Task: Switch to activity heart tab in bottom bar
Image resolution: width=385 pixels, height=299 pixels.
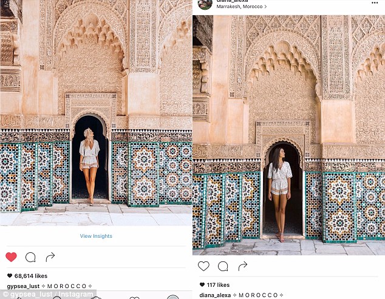Action: tap(134, 298)
